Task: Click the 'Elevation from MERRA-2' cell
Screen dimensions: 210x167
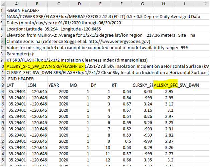Action: pos(101,35)
